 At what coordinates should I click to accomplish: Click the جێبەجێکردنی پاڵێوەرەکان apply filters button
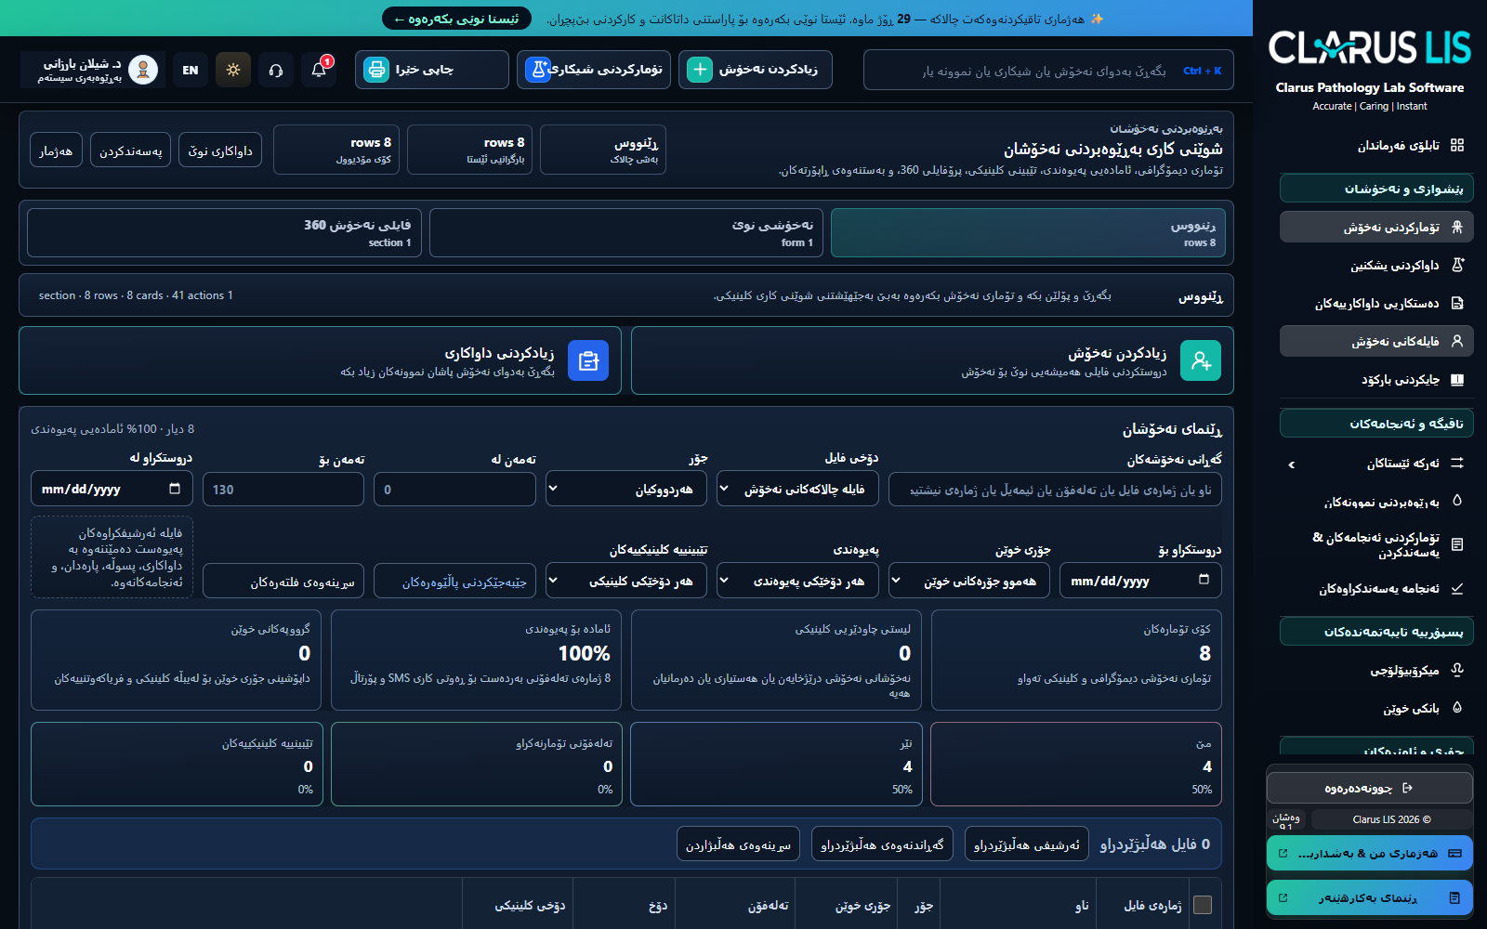point(455,581)
